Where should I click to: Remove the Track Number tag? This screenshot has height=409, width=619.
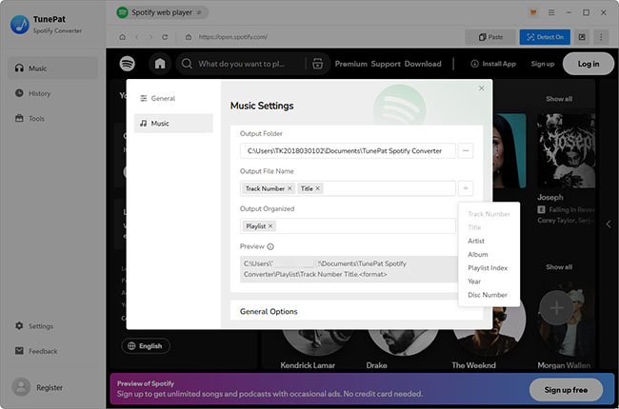coord(290,188)
